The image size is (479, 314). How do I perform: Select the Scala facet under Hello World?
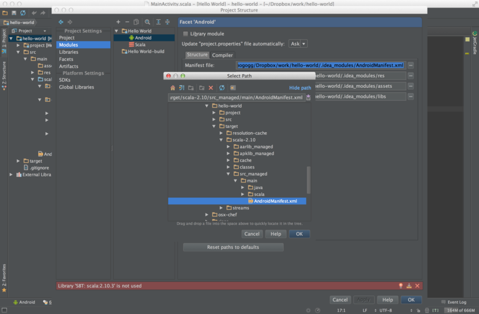[140, 44]
